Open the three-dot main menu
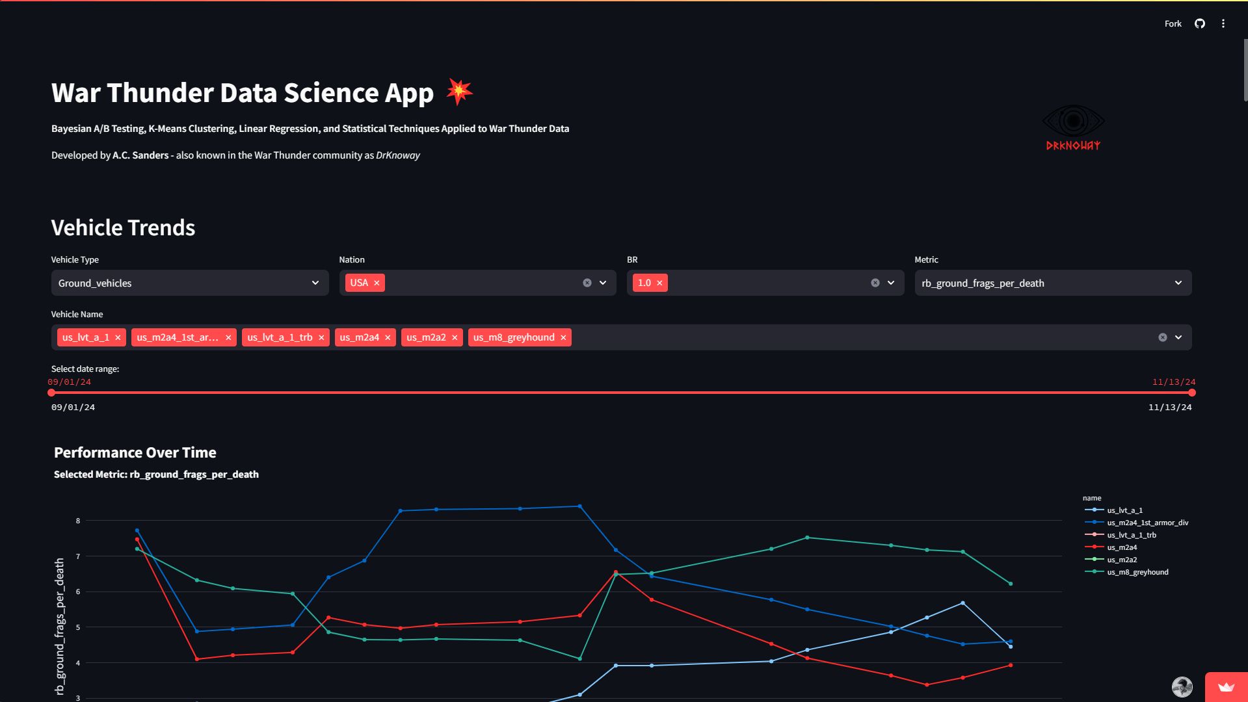The height and width of the screenshot is (702, 1248). tap(1223, 23)
